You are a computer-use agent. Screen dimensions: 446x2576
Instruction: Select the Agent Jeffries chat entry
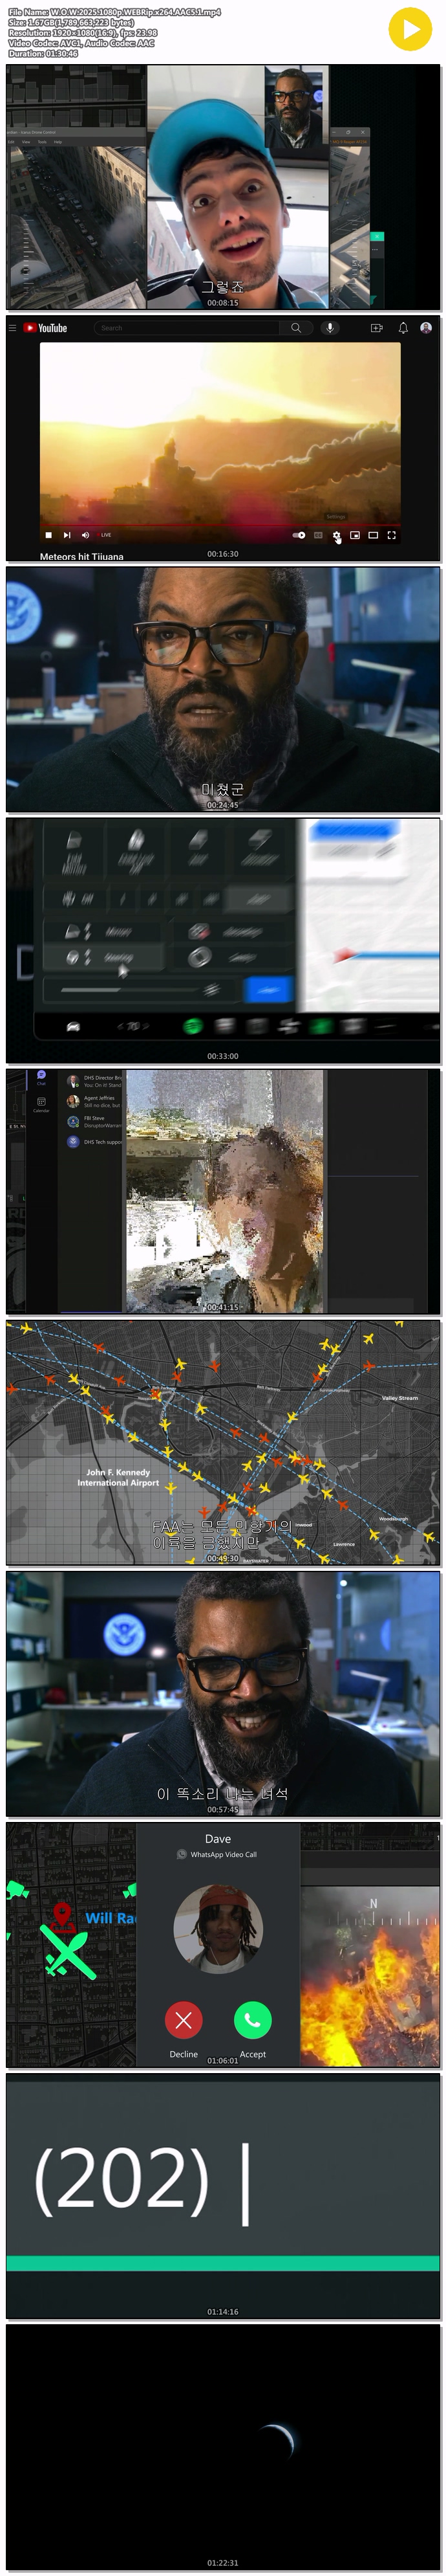[94, 1101]
